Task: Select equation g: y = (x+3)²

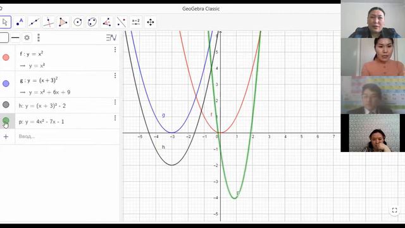Action: 39,80
